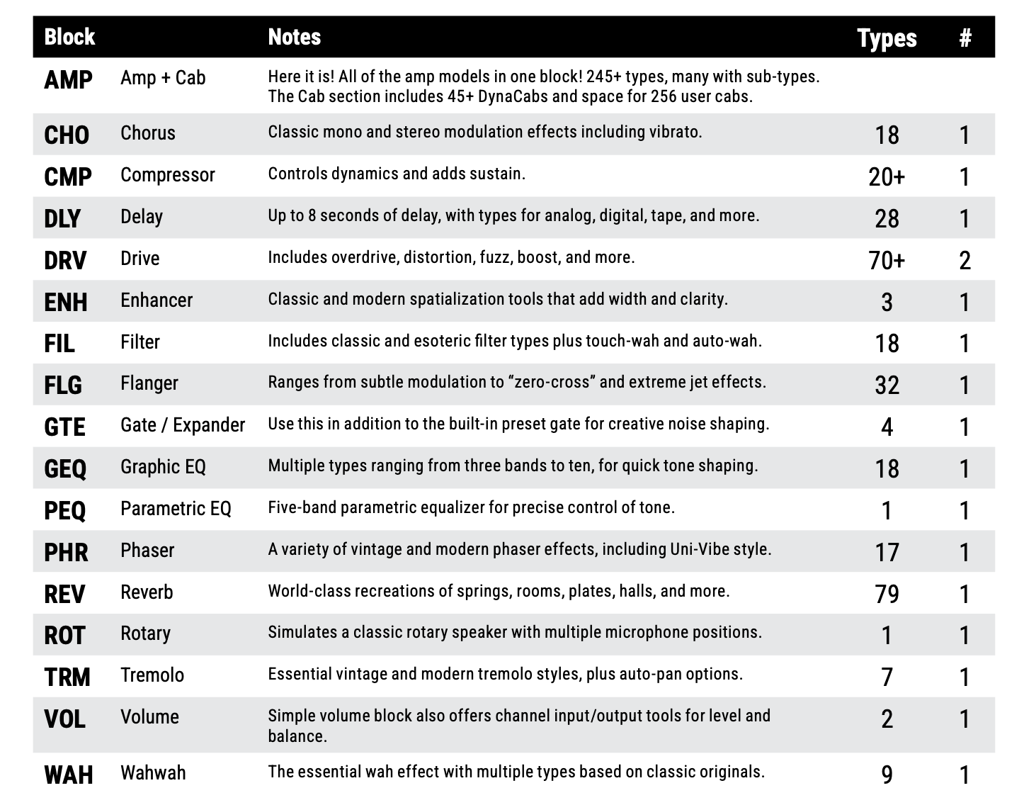The image size is (1024, 805).
Task: Click the Delay types count 28
Action: pos(887,218)
